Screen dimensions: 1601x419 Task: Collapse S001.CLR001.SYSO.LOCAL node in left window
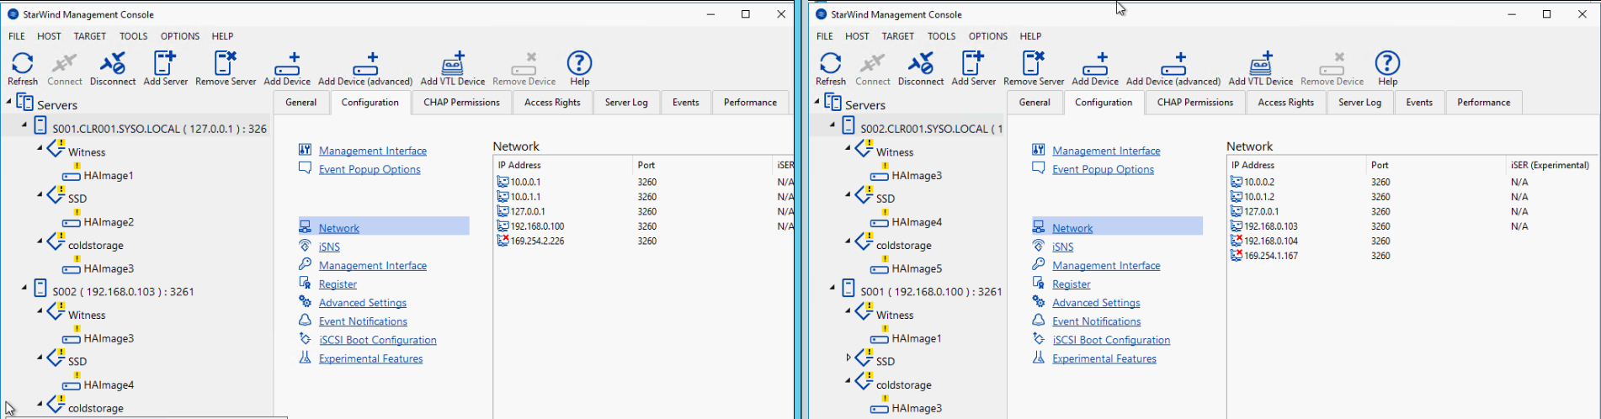(24, 125)
